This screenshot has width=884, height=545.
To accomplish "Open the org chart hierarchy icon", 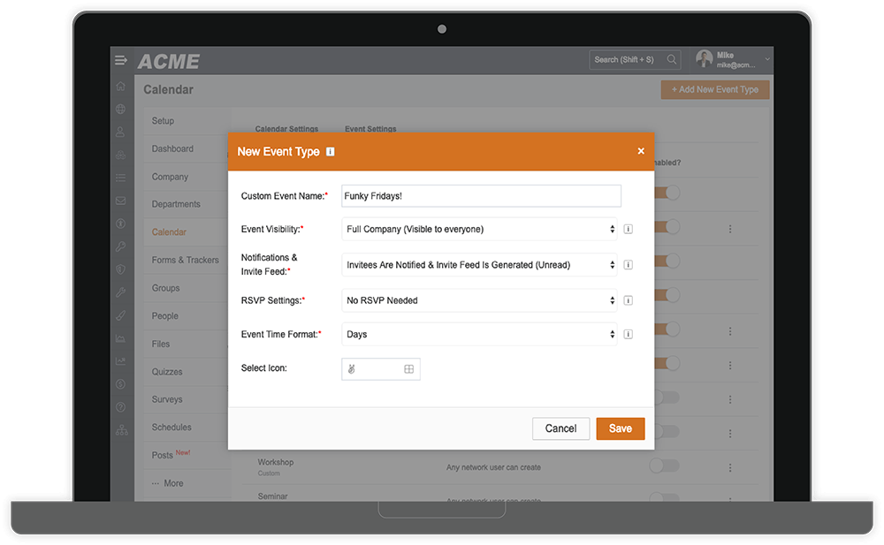I will (x=122, y=430).
